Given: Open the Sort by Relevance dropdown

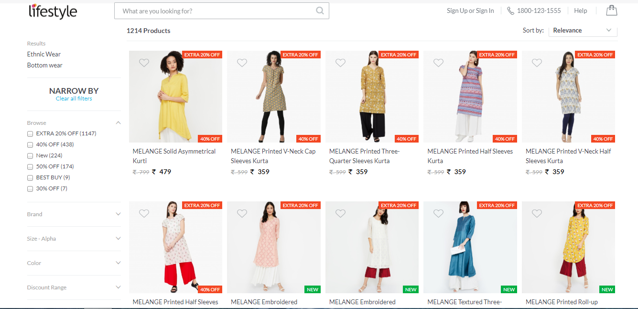Looking at the screenshot, I should click(x=583, y=30).
